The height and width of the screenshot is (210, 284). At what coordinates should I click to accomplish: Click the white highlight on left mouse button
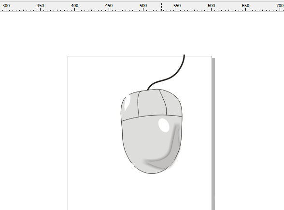(128, 102)
